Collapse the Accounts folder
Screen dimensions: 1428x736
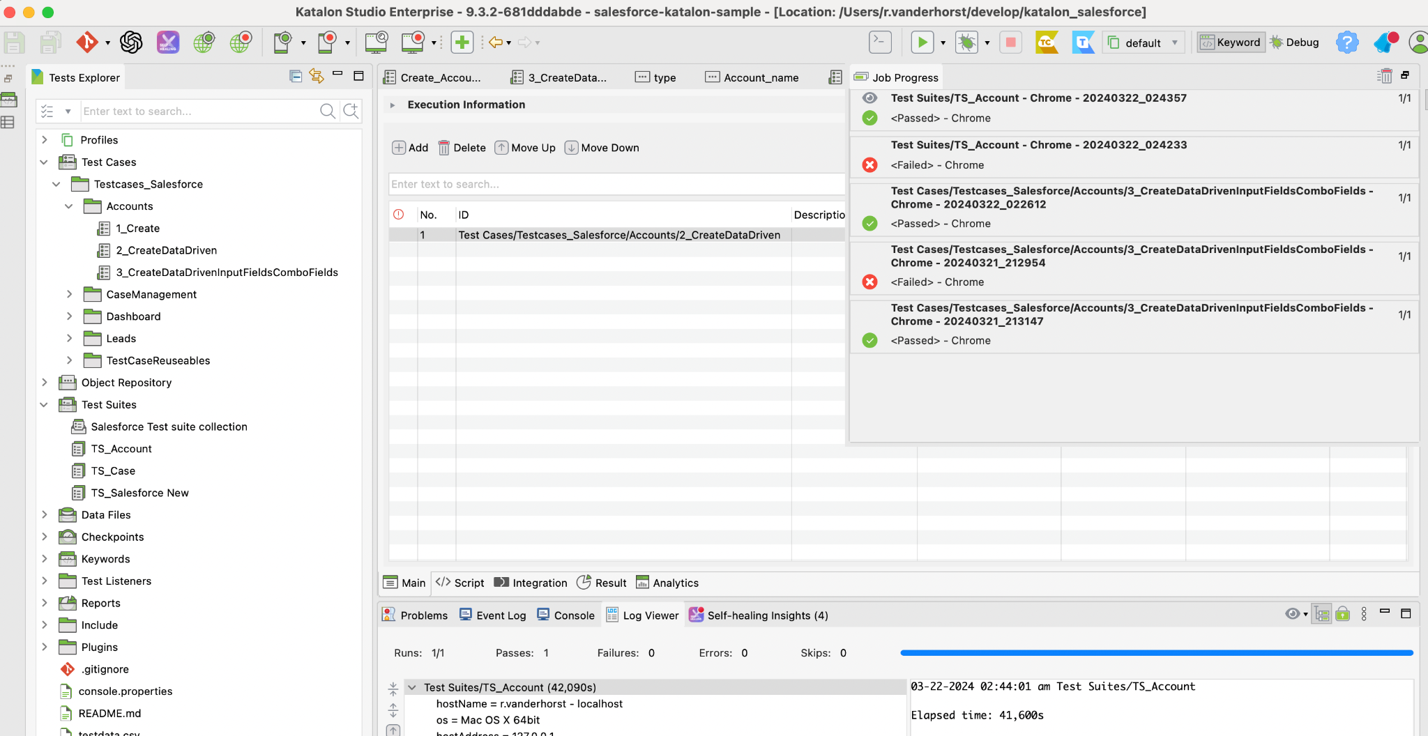(x=69, y=206)
